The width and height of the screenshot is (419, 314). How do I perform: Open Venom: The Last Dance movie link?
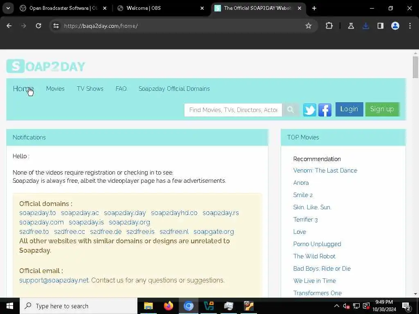click(x=325, y=170)
